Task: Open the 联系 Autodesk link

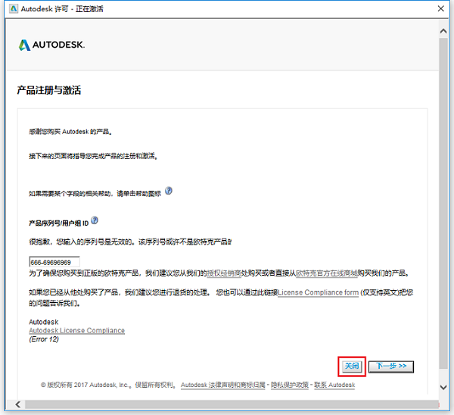Action: click(x=334, y=385)
